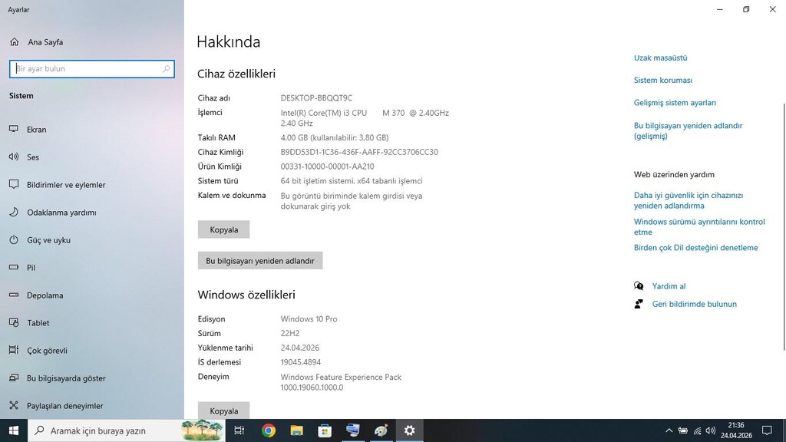Select Depolama in the sidebar
This screenshot has width=786, height=442.
point(92,295)
